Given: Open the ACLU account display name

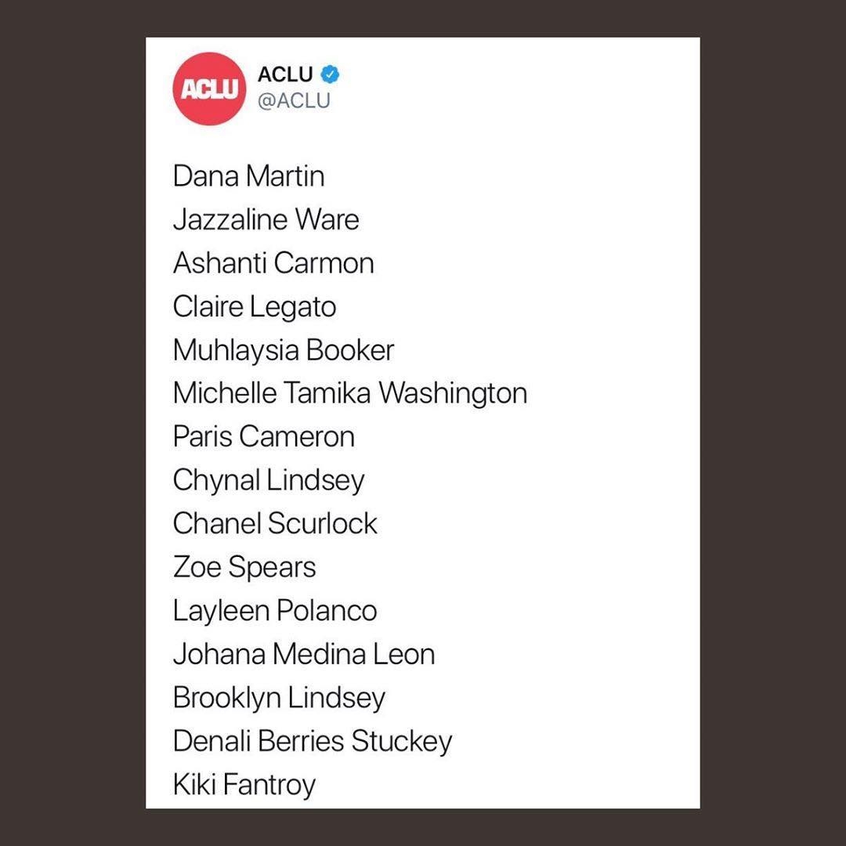Looking at the screenshot, I should click(x=285, y=74).
